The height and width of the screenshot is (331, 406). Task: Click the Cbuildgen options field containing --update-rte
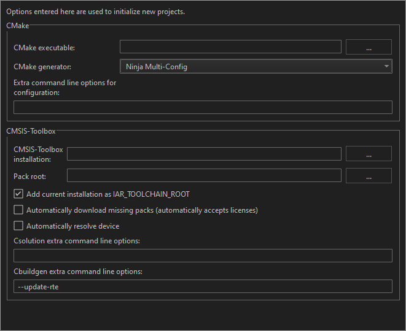tap(203, 286)
